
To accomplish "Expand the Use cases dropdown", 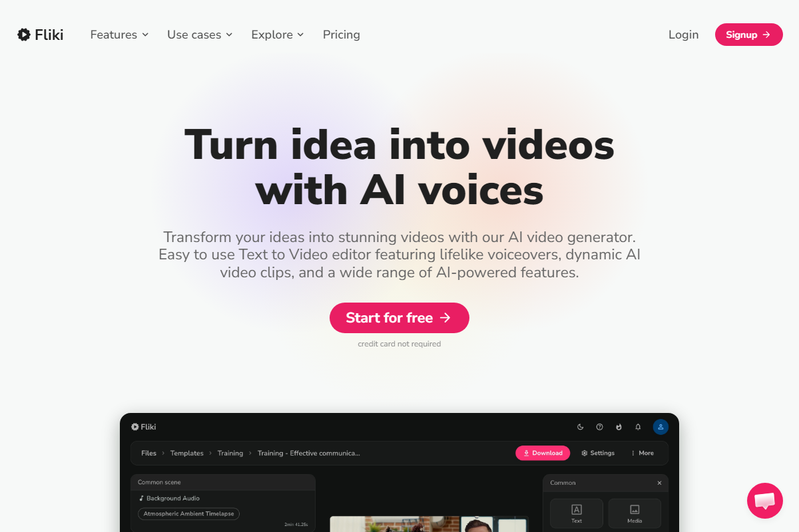I will coord(200,35).
